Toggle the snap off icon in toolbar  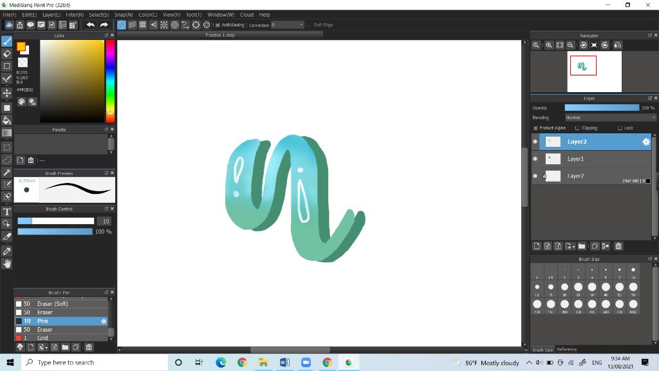[x=121, y=25]
